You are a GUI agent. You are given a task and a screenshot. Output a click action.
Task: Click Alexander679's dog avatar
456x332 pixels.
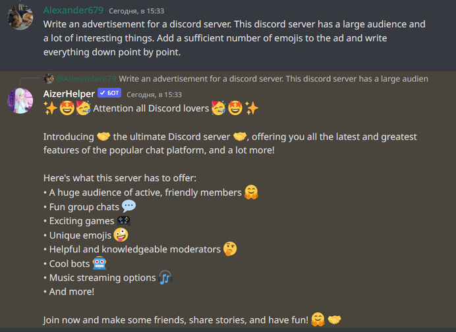[x=20, y=16]
